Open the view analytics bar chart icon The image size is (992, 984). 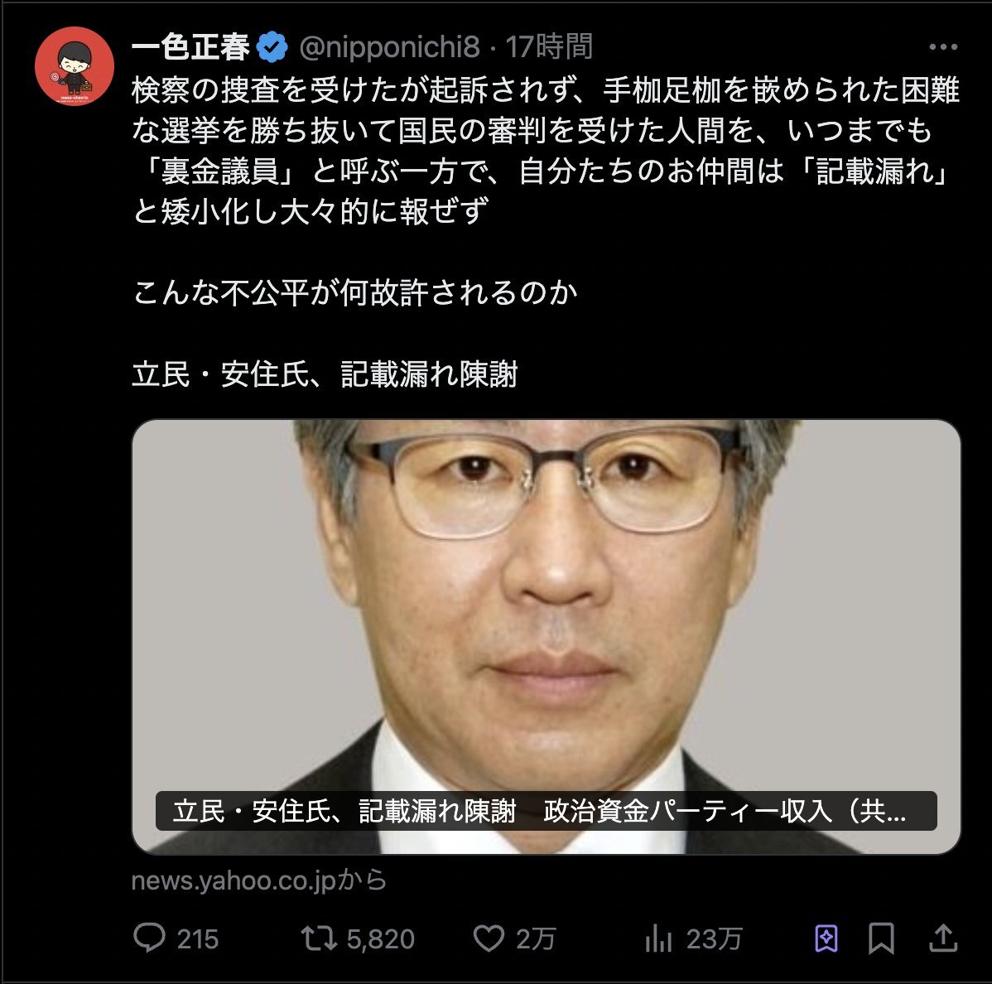(658, 938)
